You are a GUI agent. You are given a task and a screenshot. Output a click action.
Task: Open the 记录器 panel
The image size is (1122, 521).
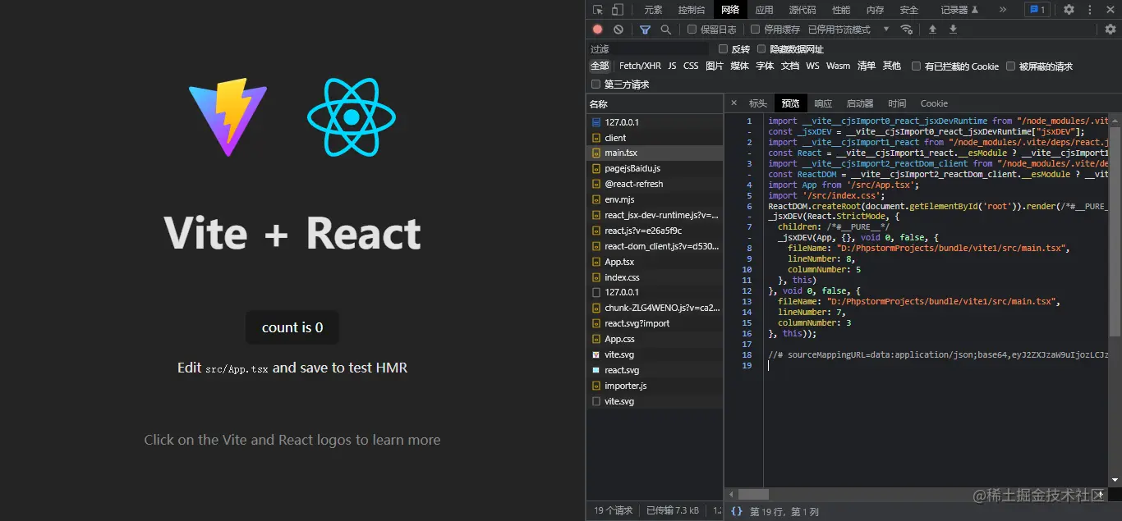point(960,10)
